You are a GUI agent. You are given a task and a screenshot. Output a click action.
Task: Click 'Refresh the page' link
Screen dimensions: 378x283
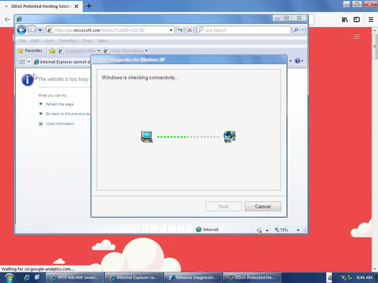(x=60, y=104)
